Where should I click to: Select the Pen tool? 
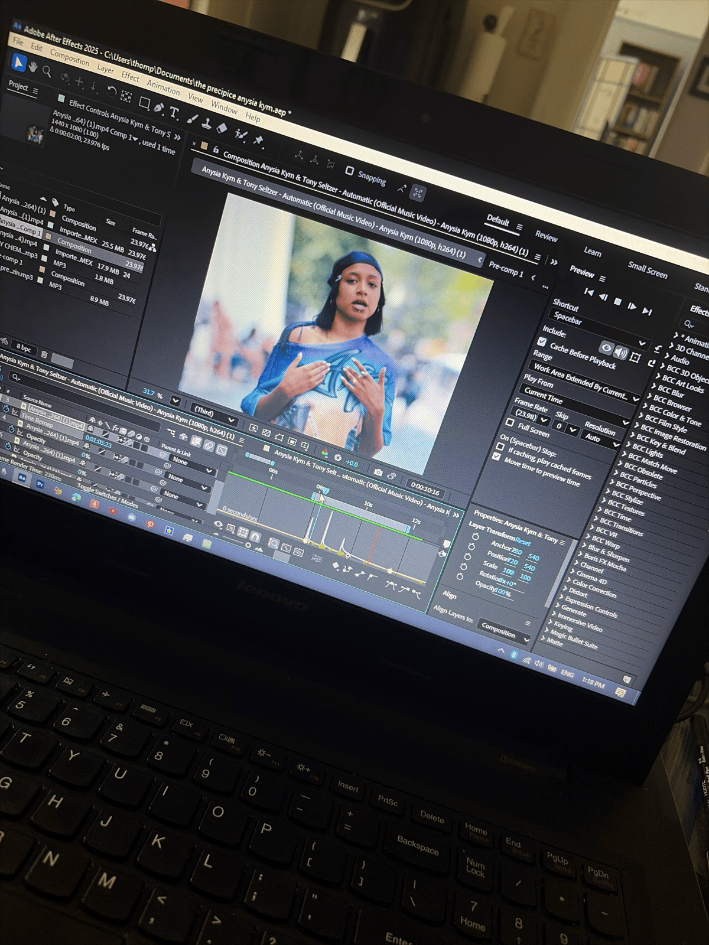pos(158,107)
